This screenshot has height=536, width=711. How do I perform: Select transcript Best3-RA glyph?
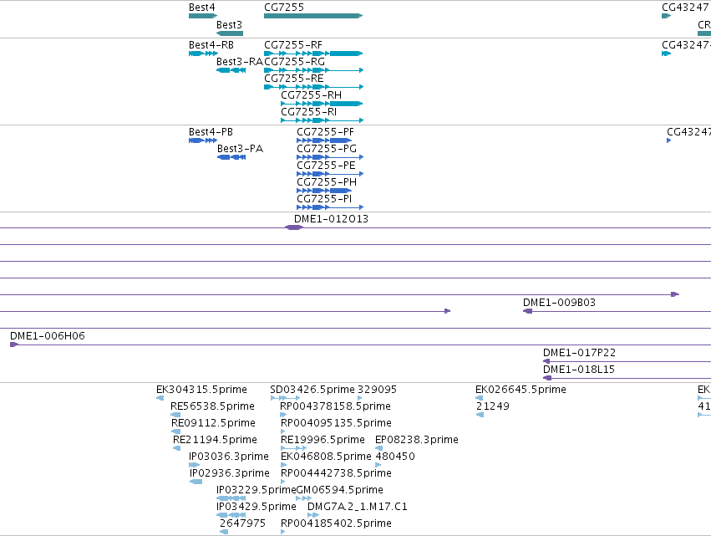[x=231, y=70]
